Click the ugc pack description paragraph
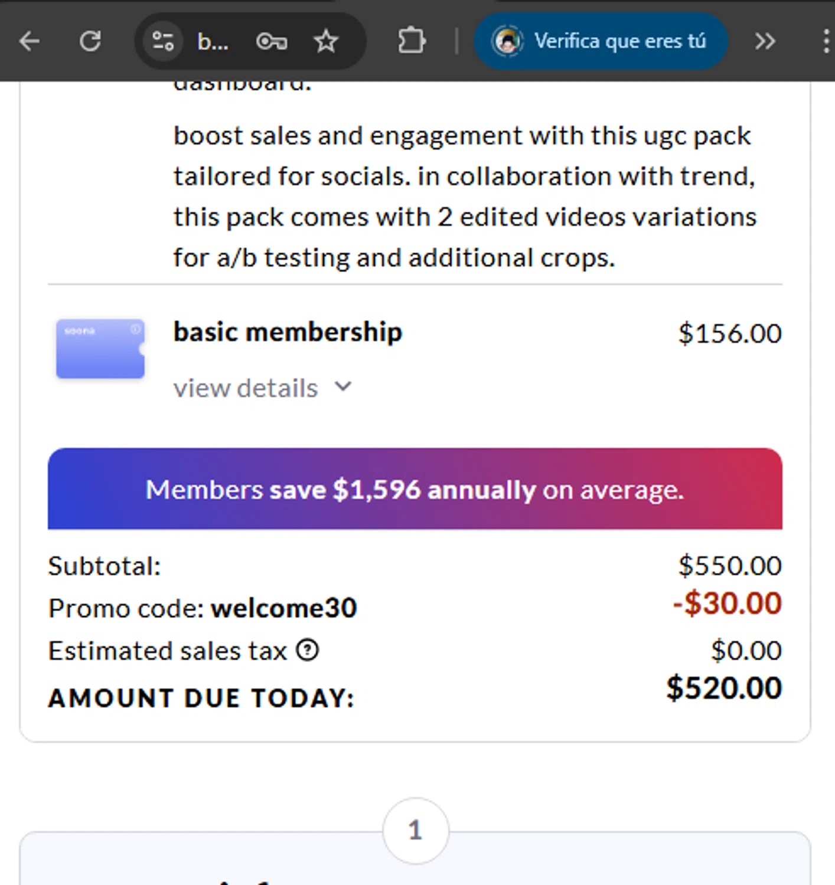The image size is (835, 885). 465,196
